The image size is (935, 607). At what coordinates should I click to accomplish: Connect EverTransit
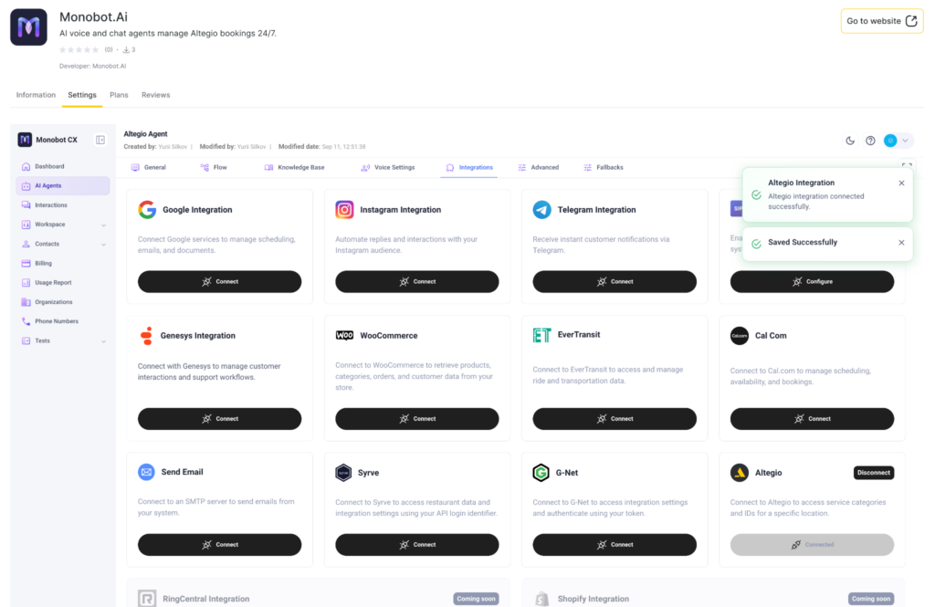615,419
